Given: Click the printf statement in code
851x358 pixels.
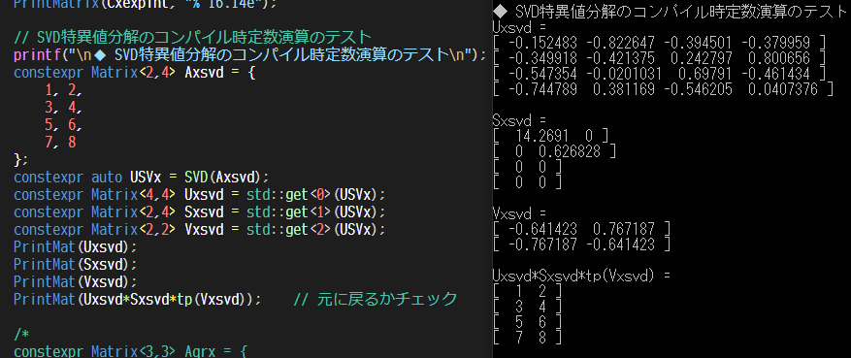Looking at the screenshot, I should 249,54.
